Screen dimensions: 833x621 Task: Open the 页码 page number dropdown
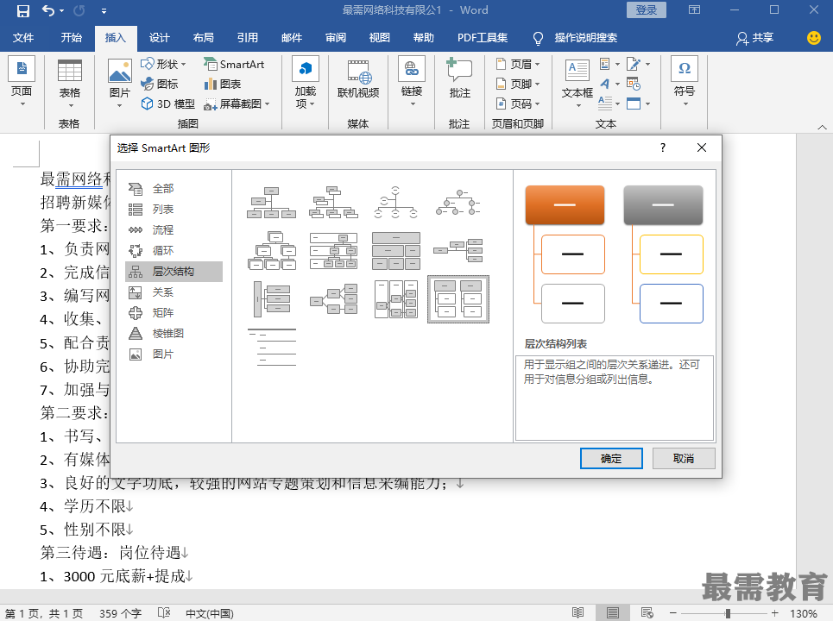(518, 104)
